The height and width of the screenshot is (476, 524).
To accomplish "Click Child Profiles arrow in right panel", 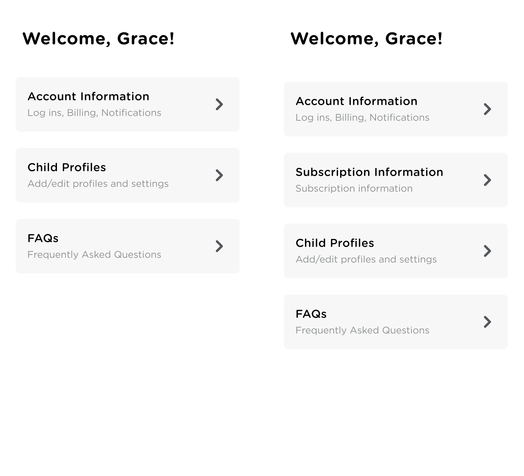I will pyautogui.click(x=487, y=251).
